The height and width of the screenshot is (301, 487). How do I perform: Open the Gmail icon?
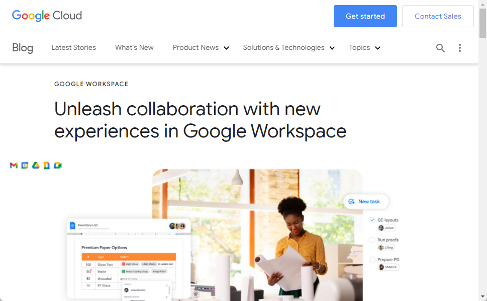(14, 165)
